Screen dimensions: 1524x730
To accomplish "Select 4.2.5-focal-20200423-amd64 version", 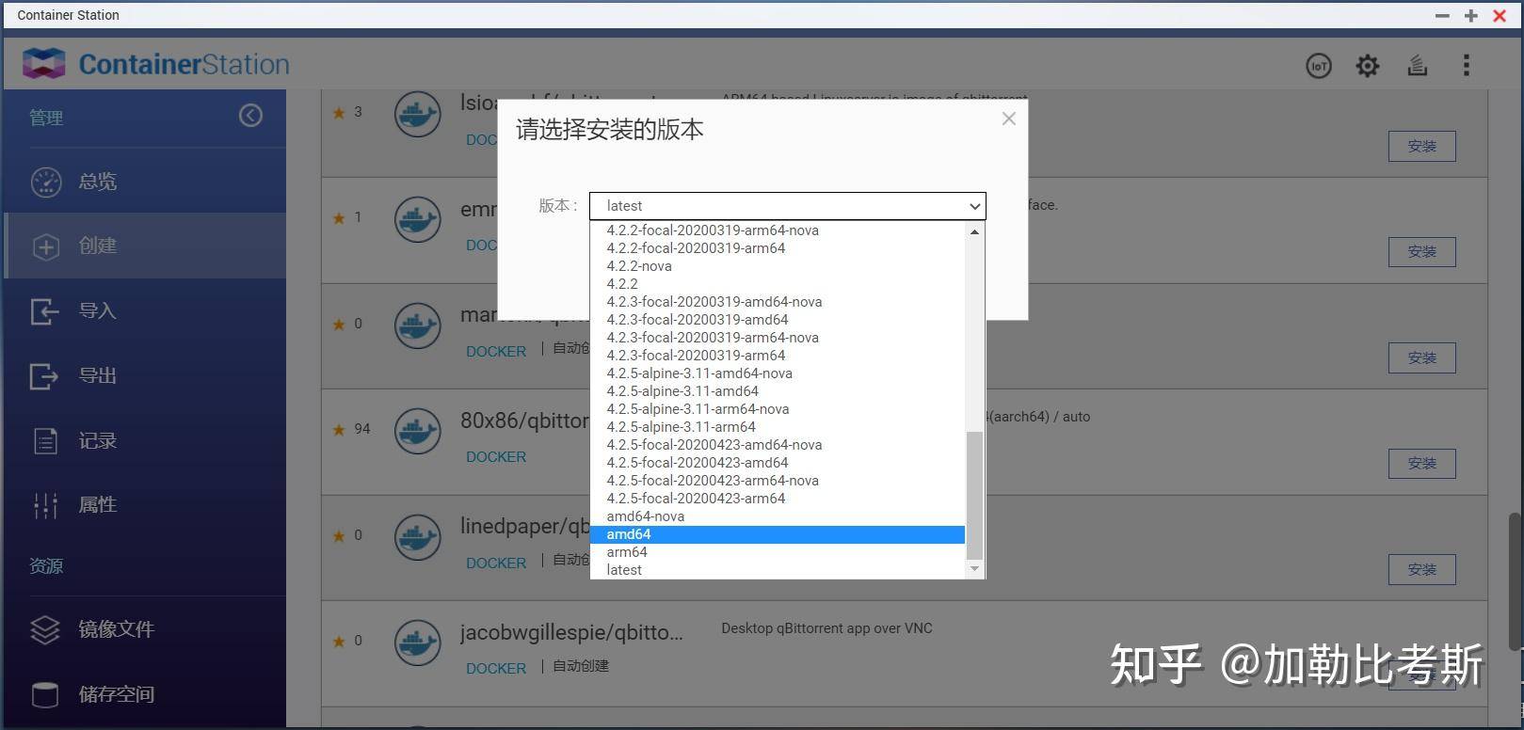I will pyautogui.click(x=778, y=463).
